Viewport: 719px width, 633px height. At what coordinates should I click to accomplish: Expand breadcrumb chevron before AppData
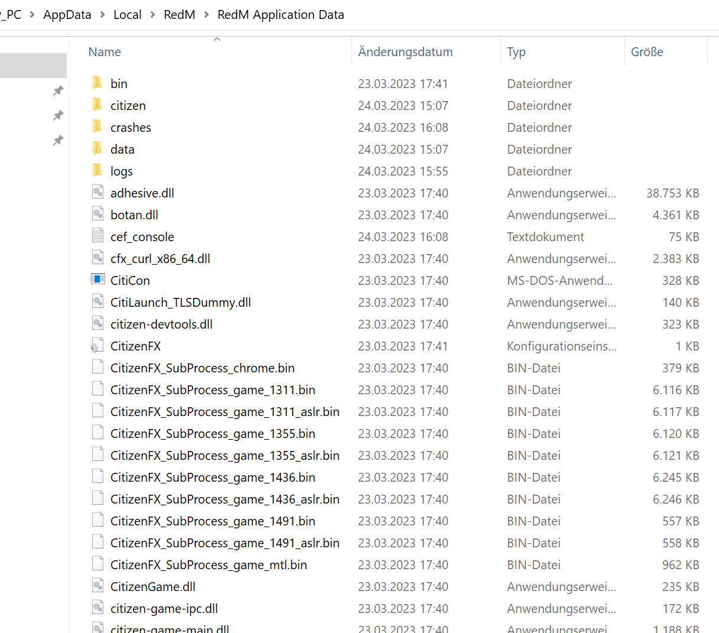(x=32, y=15)
